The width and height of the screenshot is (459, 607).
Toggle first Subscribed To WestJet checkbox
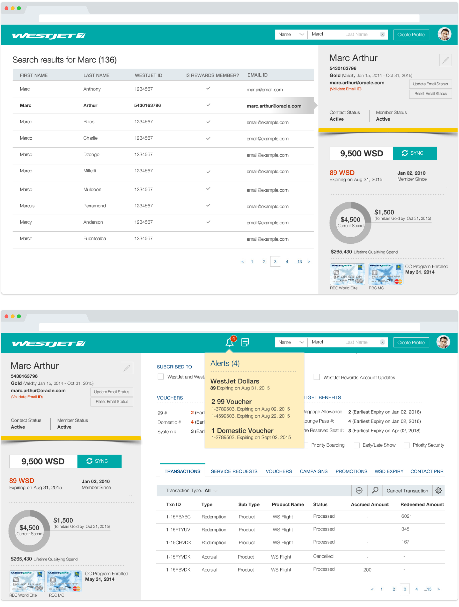pyautogui.click(x=161, y=376)
